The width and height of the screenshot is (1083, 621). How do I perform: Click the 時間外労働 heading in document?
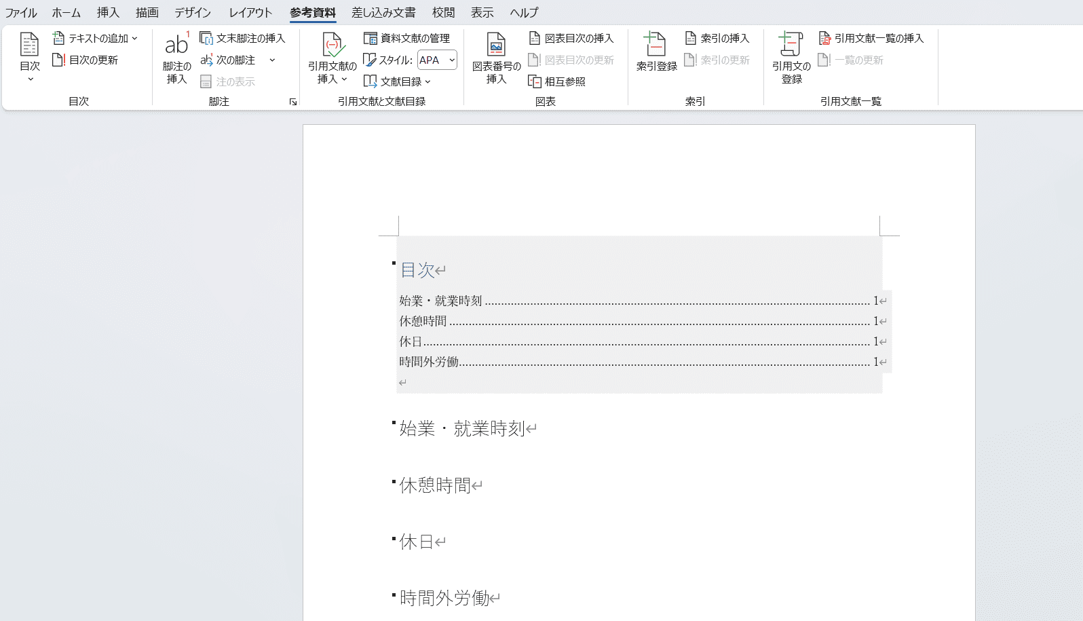pos(444,598)
